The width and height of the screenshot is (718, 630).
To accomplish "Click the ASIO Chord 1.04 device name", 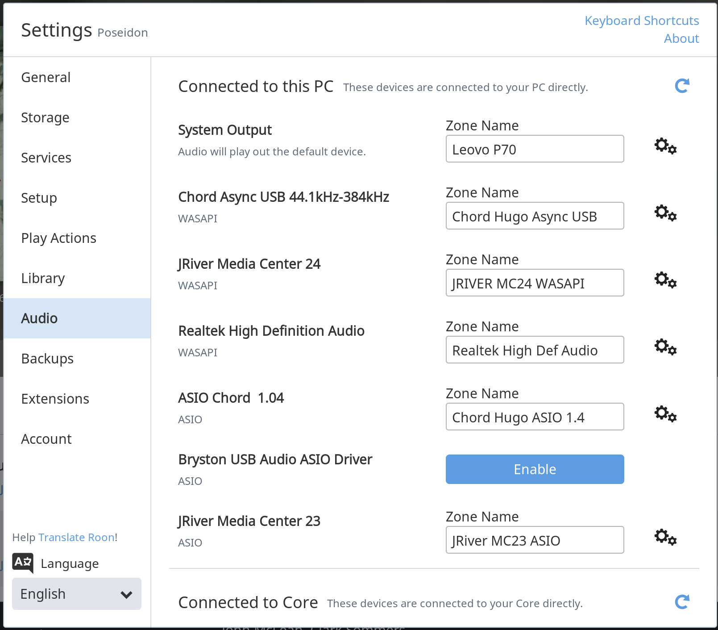I will tap(231, 398).
